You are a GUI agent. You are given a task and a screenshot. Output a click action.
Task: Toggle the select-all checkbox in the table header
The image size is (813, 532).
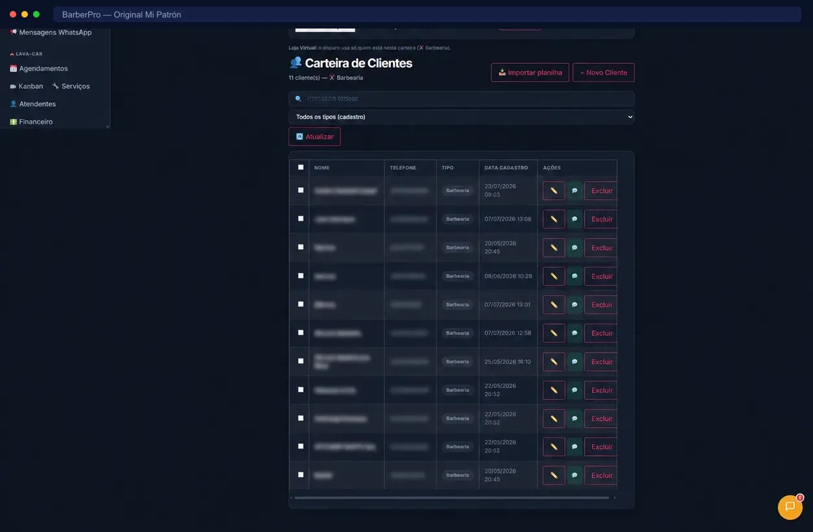pos(301,167)
